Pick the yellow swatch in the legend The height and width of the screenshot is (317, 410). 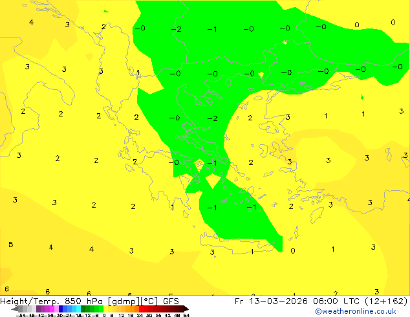click(x=105, y=309)
